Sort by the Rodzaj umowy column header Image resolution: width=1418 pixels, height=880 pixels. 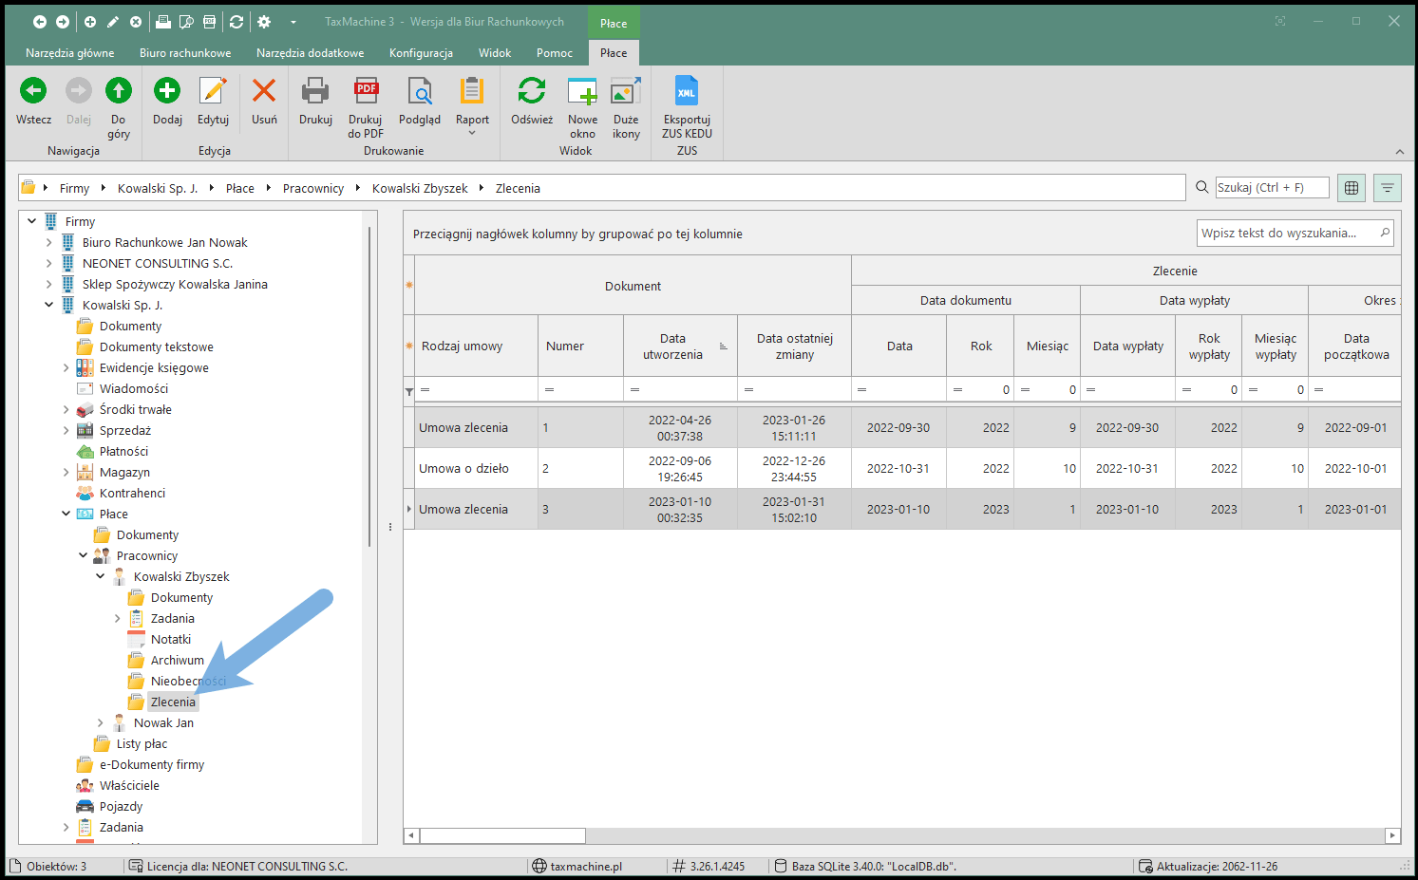coord(463,346)
